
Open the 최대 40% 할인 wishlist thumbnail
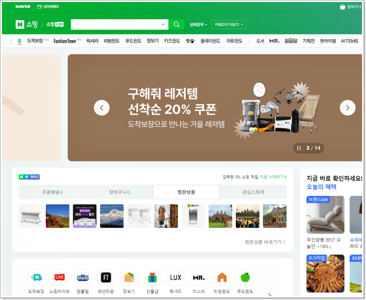tap(84, 216)
